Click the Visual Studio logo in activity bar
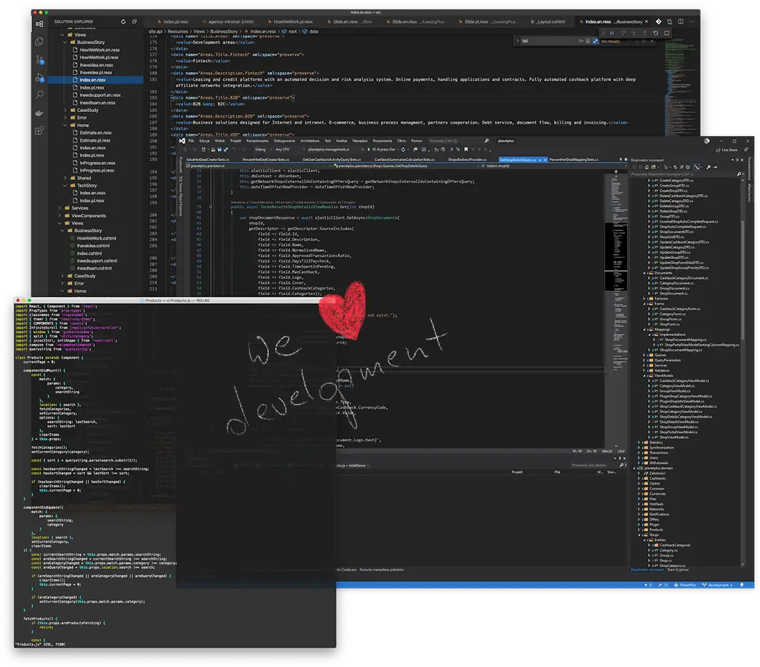The height and width of the screenshot is (667, 760). coord(39,24)
